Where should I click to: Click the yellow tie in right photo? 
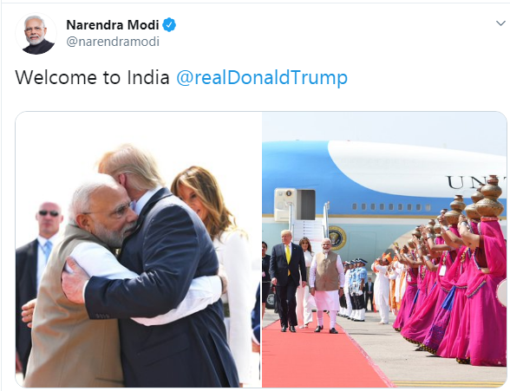(x=288, y=257)
